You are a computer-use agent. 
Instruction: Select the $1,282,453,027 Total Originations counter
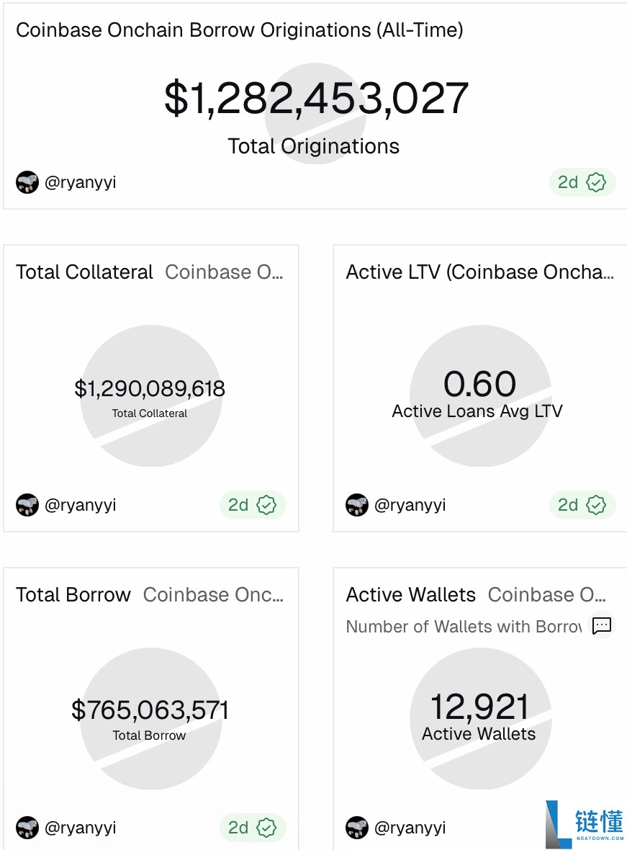316,99
